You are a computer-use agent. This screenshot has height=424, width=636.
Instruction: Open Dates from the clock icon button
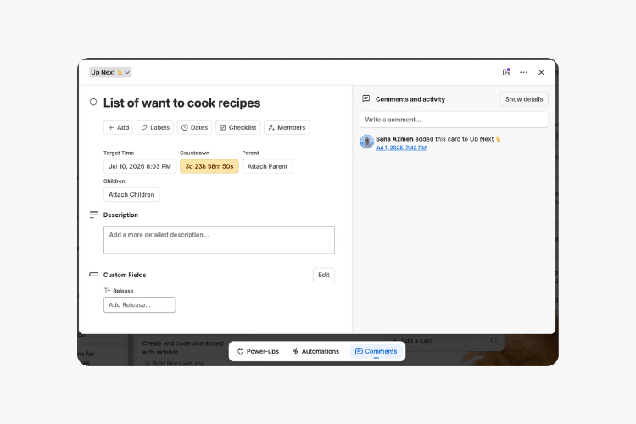pos(195,127)
